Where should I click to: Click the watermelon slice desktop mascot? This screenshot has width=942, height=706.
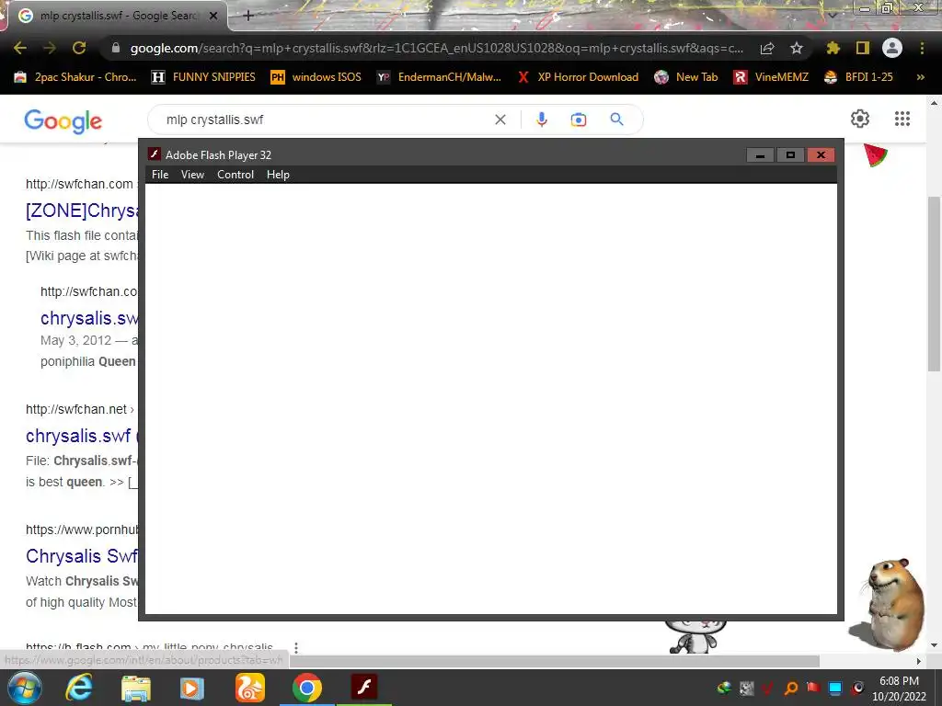click(876, 155)
